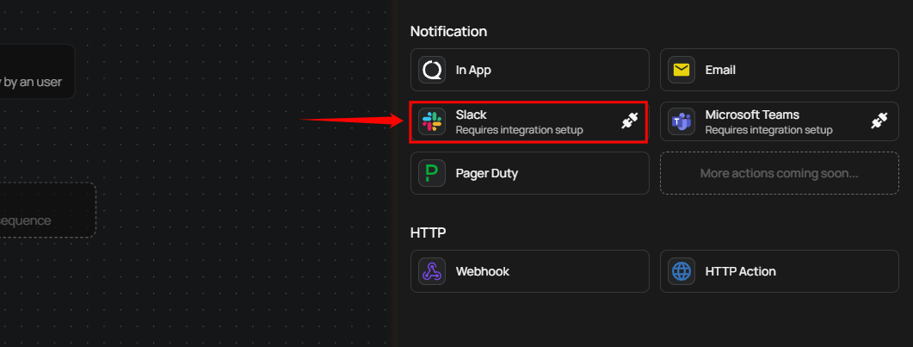Select the Email action card

point(779,70)
